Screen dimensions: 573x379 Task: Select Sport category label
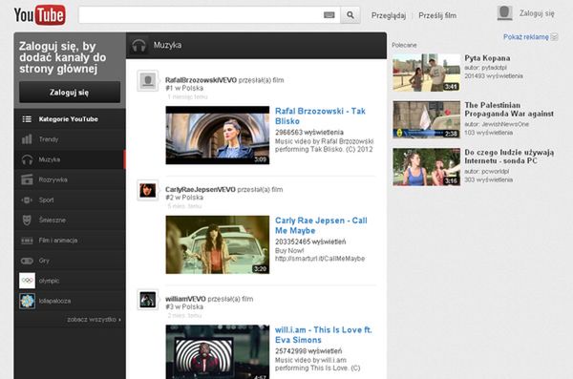46,200
